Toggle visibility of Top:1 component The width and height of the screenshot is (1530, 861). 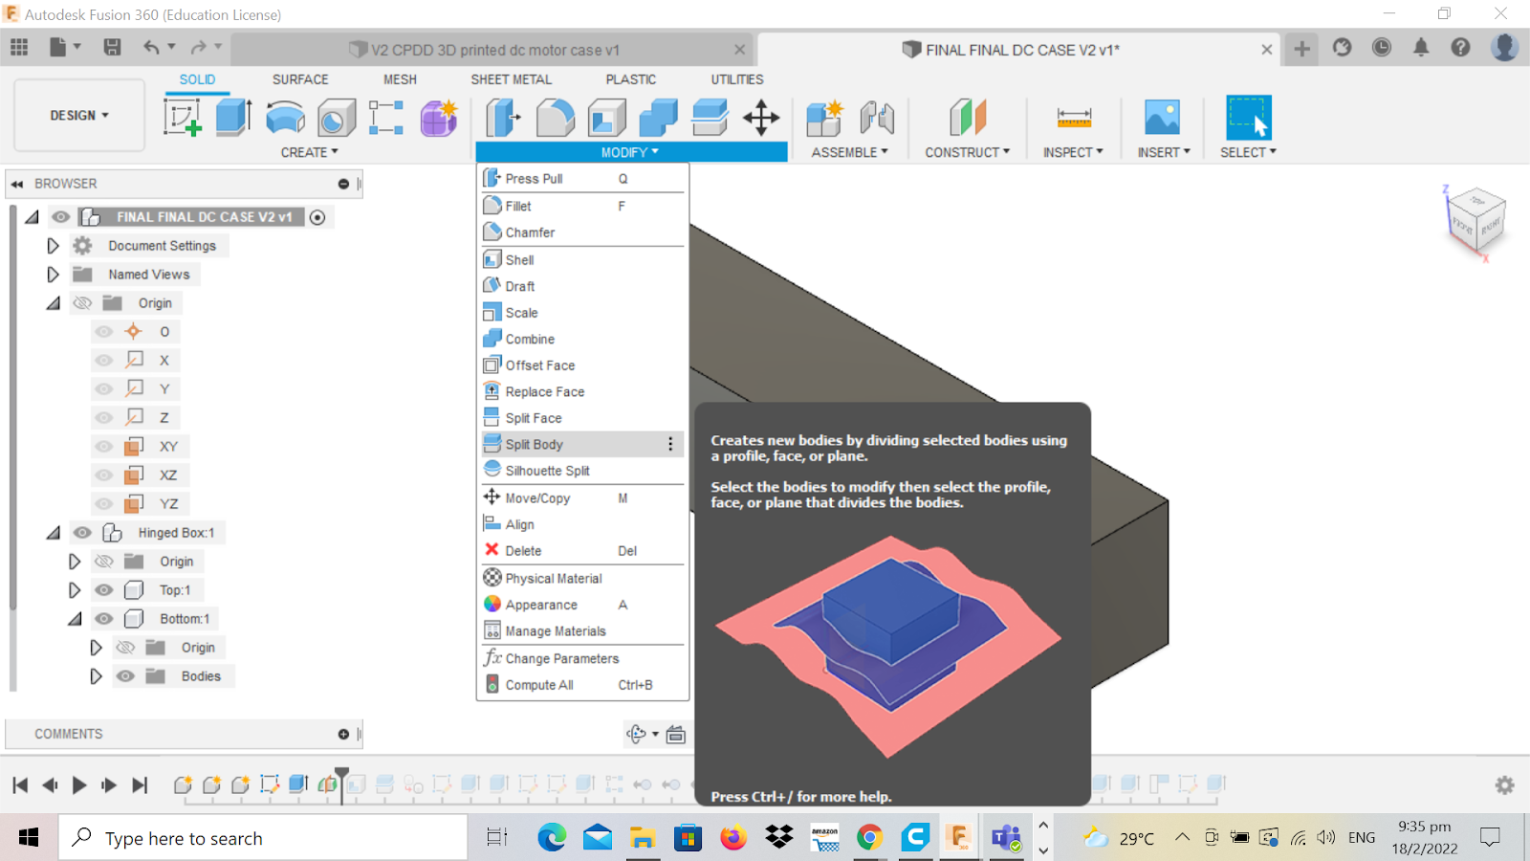click(104, 590)
